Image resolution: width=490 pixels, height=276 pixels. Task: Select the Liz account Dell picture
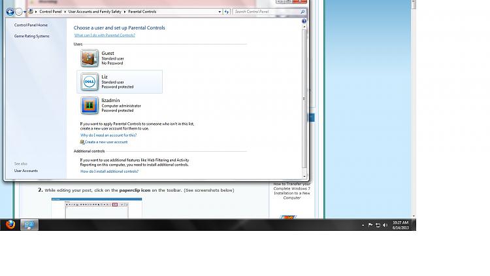(x=89, y=82)
